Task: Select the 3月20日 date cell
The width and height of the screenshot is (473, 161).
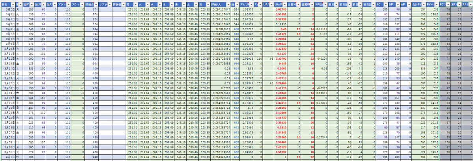Action: [8, 98]
